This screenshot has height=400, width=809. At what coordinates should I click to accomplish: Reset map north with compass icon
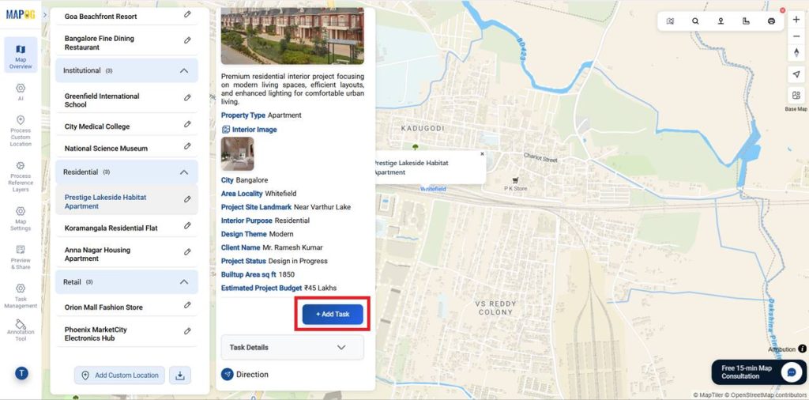(x=796, y=52)
